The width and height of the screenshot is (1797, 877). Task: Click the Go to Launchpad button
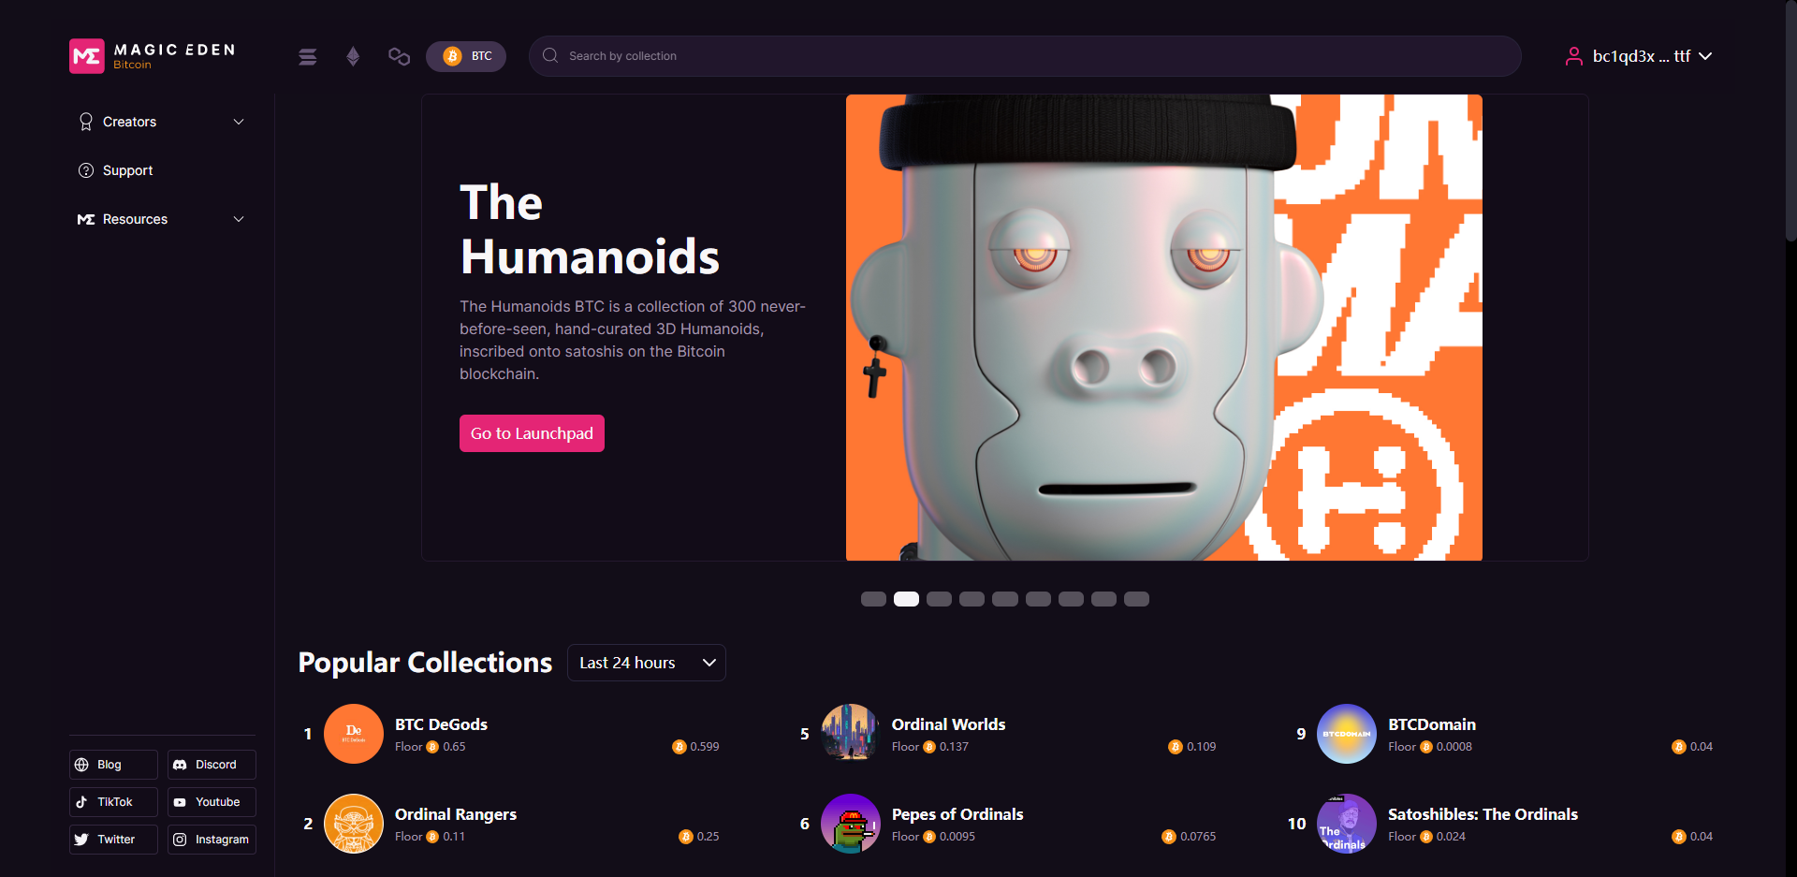click(532, 433)
